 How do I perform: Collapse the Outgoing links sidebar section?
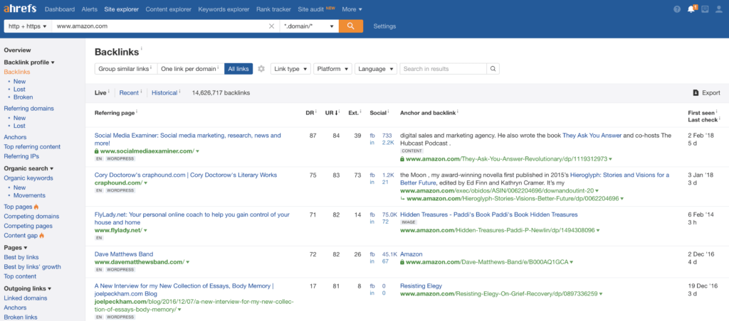pos(28,288)
